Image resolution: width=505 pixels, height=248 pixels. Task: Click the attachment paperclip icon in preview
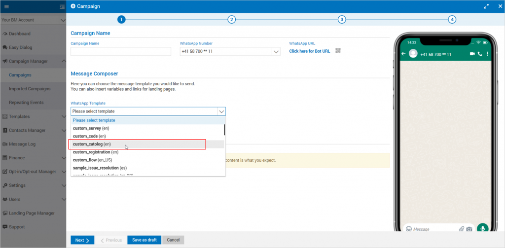pyautogui.click(x=462, y=229)
